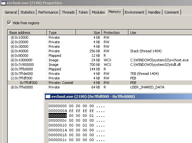Click the memory editor window title icon

point(48,97)
